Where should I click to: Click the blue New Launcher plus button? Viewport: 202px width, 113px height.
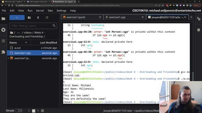tap(17, 18)
